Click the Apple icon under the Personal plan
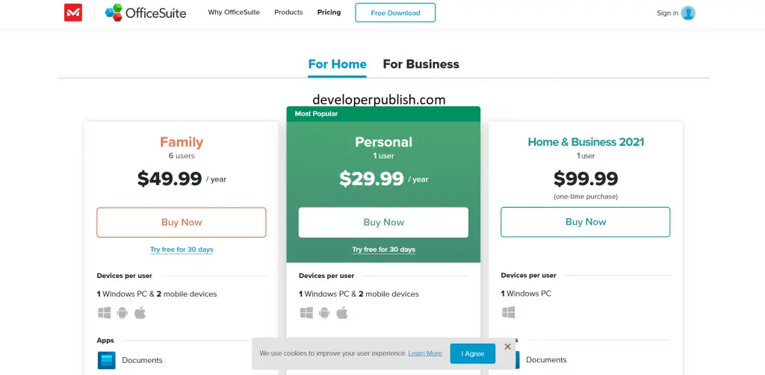765x375 pixels. (342, 312)
